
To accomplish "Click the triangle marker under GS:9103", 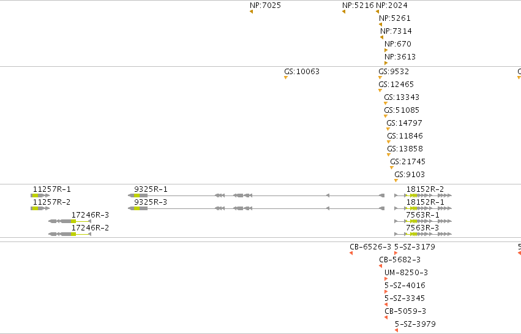I will [396, 181].
